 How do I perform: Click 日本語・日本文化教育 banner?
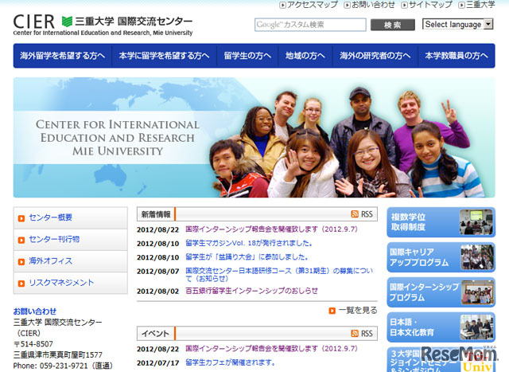click(441, 327)
